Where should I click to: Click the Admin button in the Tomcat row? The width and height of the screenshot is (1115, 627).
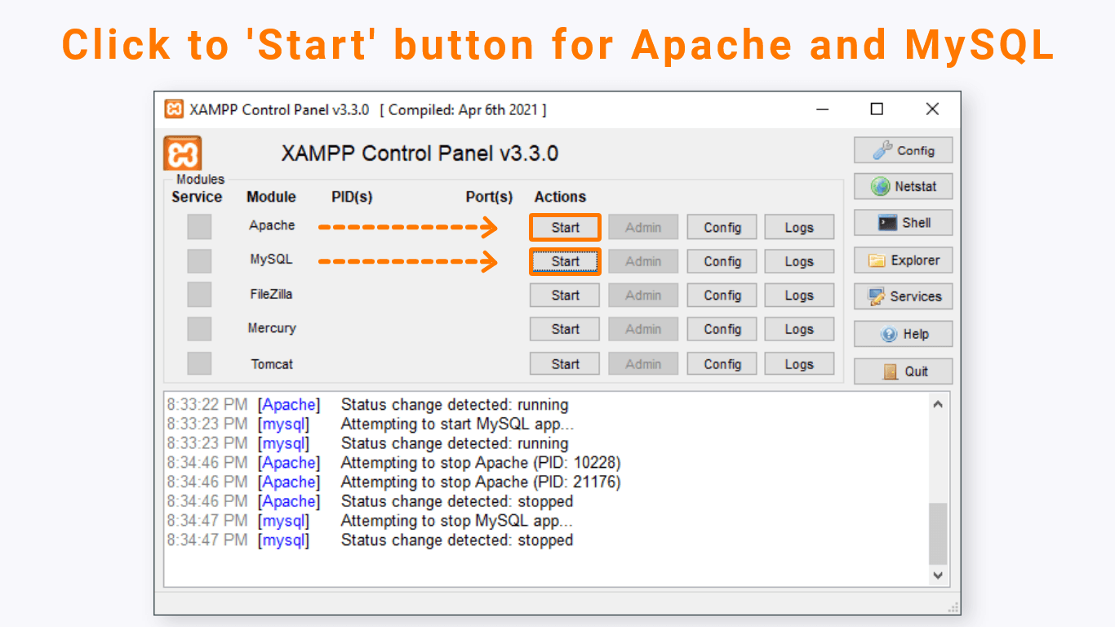(643, 364)
